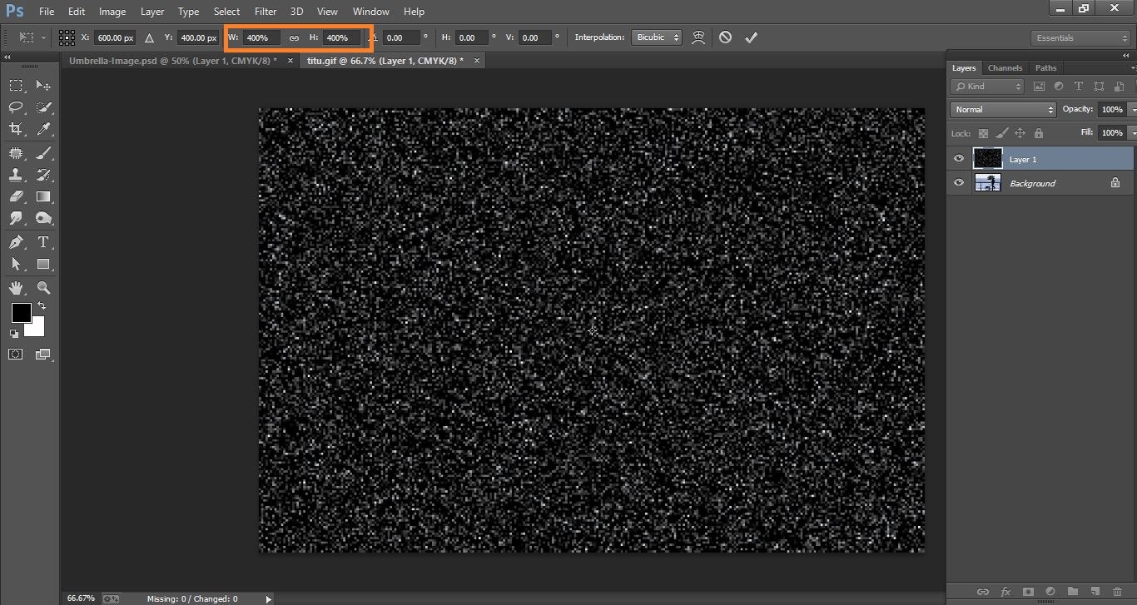This screenshot has height=605, width=1137.
Task: Open the Filter menu
Action: 265,11
